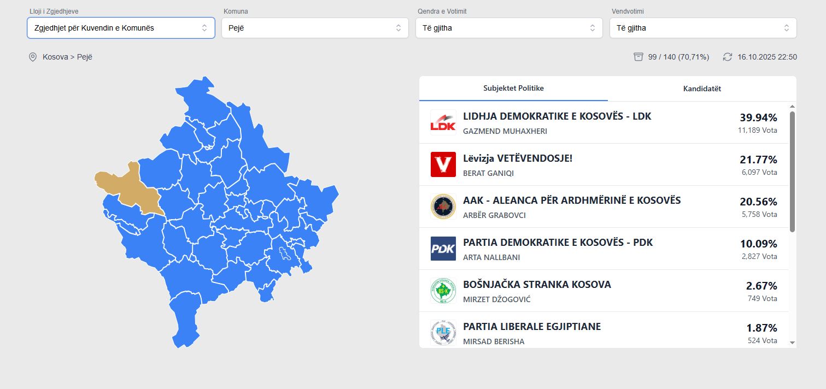This screenshot has width=826, height=389.
Task: Click the refresh icon beside timestamp
Action: coord(727,57)
